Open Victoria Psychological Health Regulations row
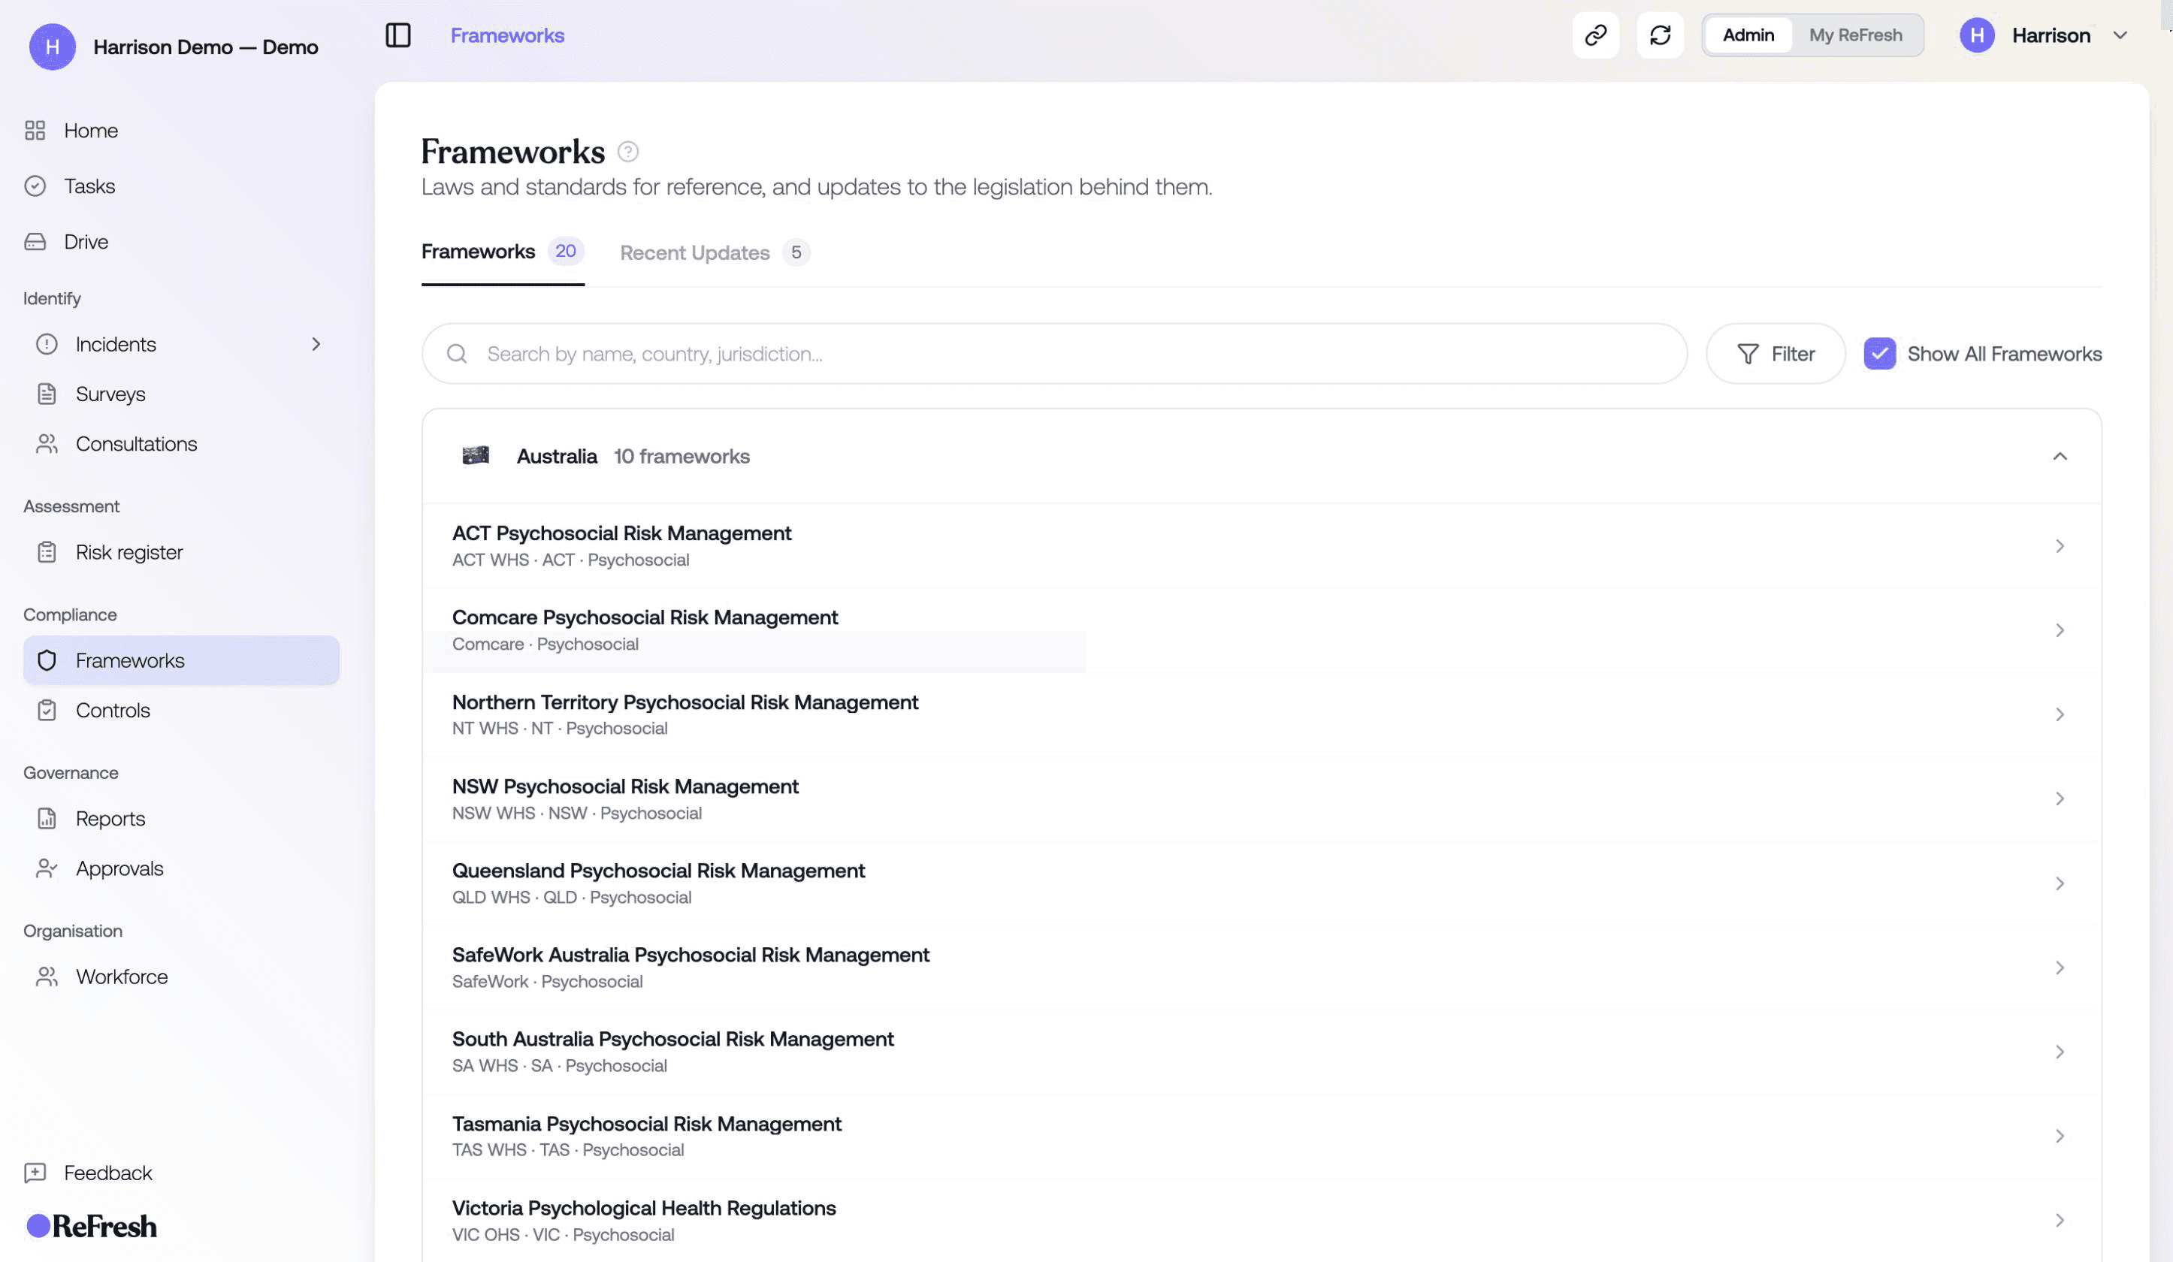The image size is (2173, 1262). tap(1262, 1221)
